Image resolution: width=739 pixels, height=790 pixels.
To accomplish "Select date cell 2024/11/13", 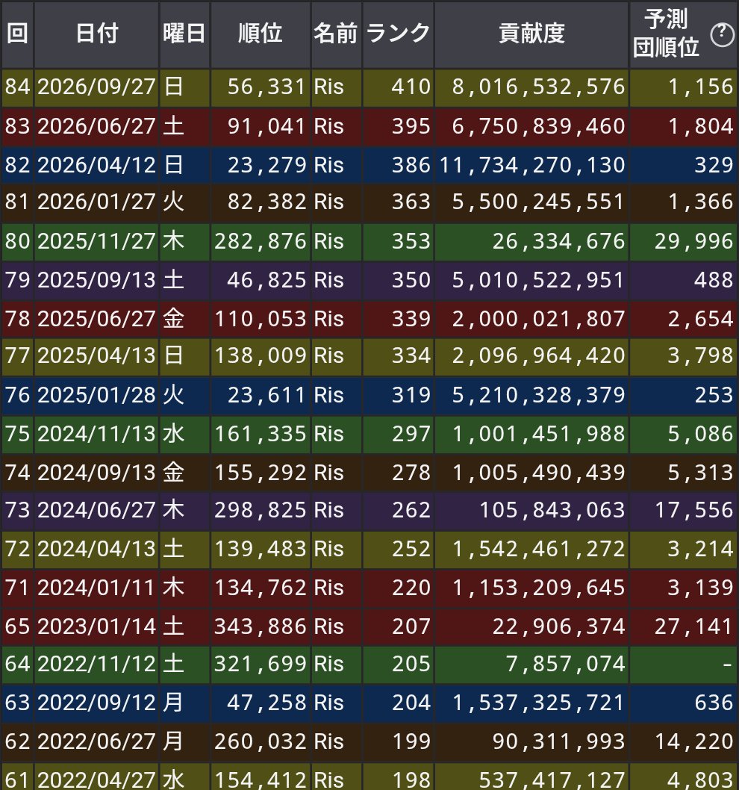I will tap(96, 435).
